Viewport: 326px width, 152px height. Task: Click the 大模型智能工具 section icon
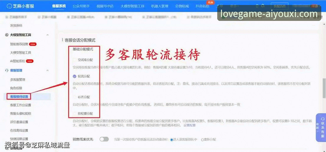coord(6,35)
